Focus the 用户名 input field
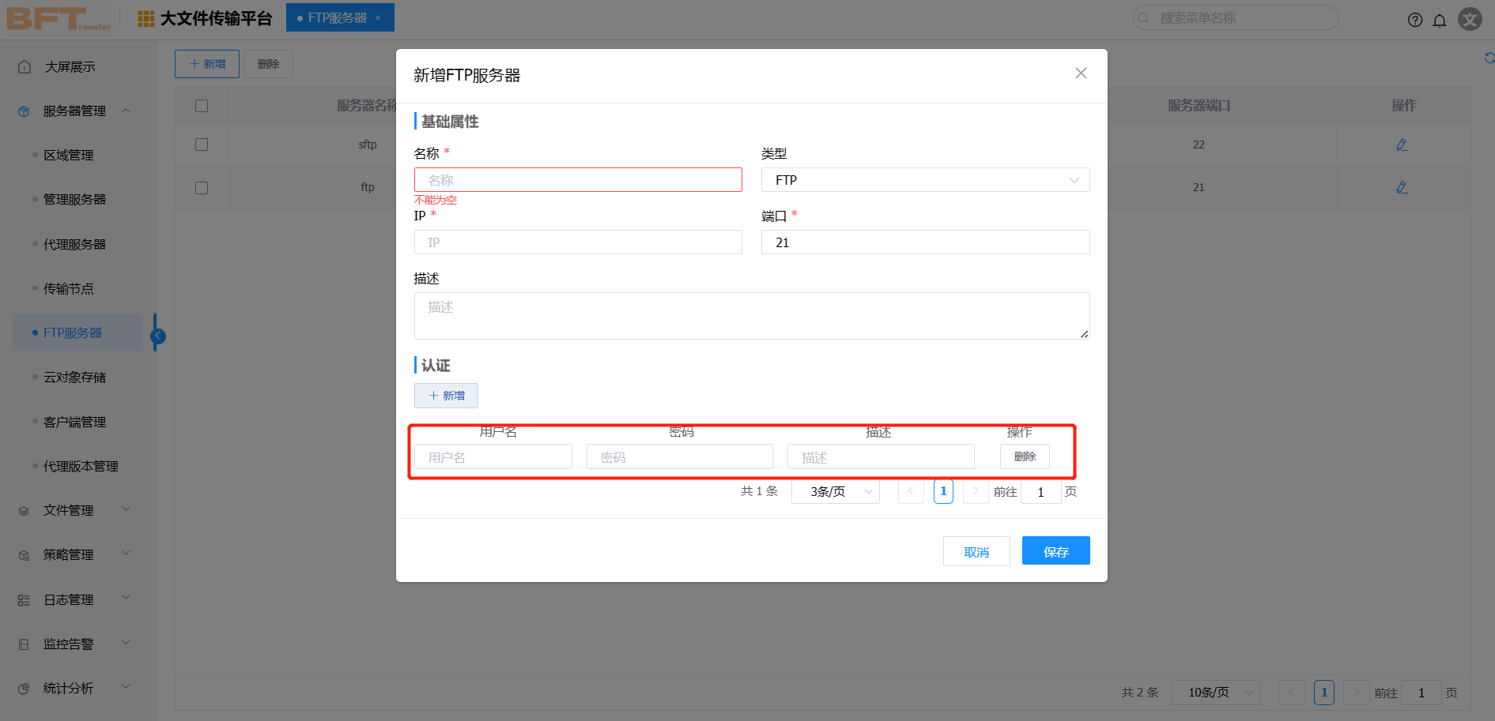The image size is (1495, 721). [x=493, y=456]
